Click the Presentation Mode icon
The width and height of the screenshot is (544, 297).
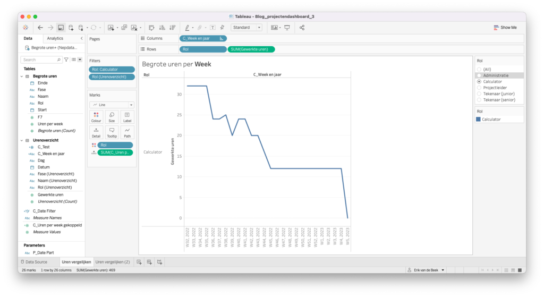287,28
